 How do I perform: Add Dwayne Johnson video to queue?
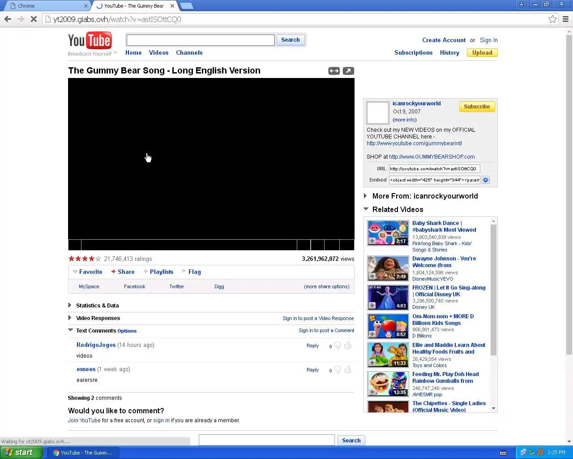(x=372, y=277)
